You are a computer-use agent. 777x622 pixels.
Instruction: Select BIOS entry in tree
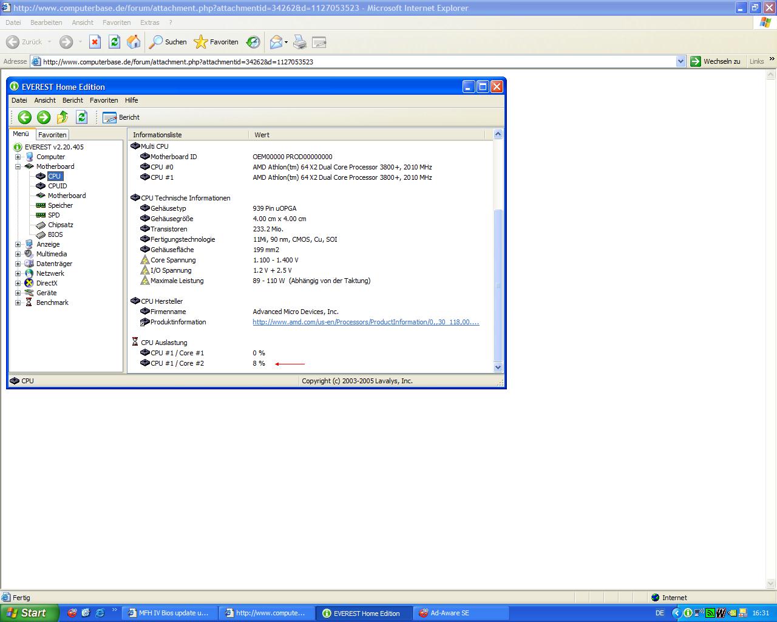(x=55, y=234)
